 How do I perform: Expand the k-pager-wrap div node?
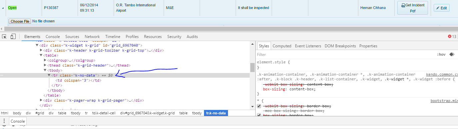[41, 100]
